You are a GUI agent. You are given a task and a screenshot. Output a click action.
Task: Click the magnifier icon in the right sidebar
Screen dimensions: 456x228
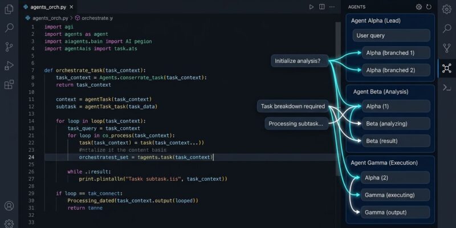(x=446, y=28)
